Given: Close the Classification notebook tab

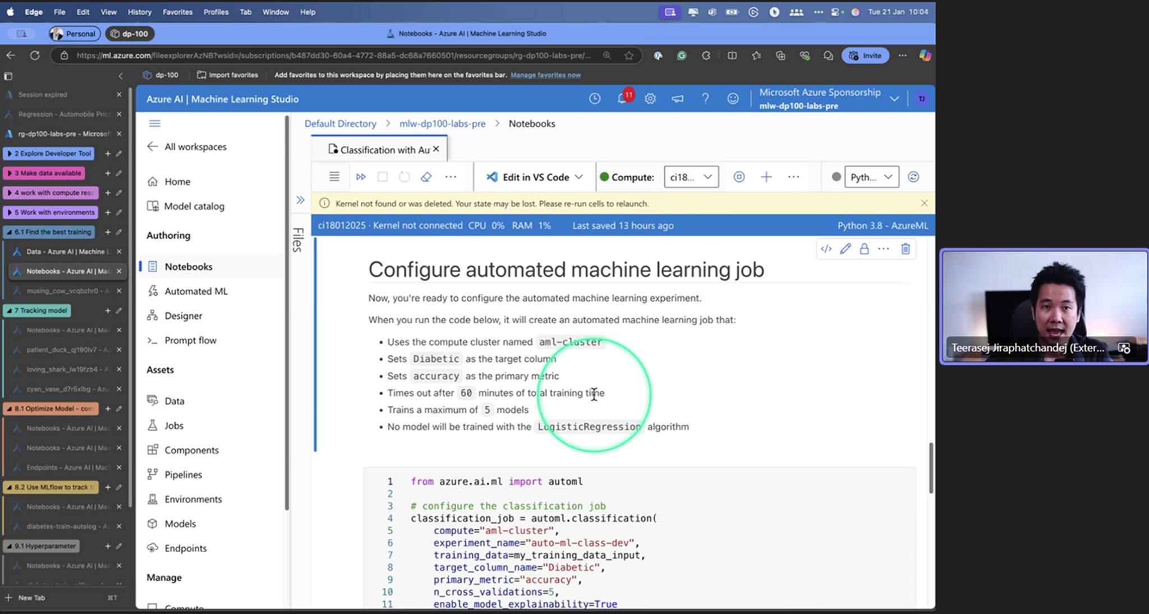Looking at the screenshot, I should (436, 149).
